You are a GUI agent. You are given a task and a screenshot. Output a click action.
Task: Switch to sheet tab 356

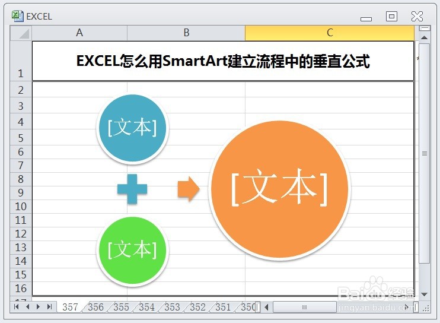95,307
